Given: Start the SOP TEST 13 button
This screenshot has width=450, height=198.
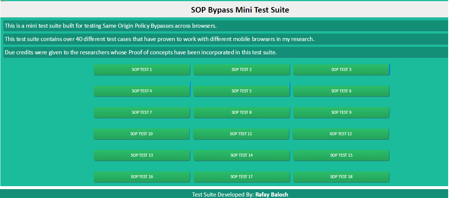Looking at the screenshot, I should [142, 155].
